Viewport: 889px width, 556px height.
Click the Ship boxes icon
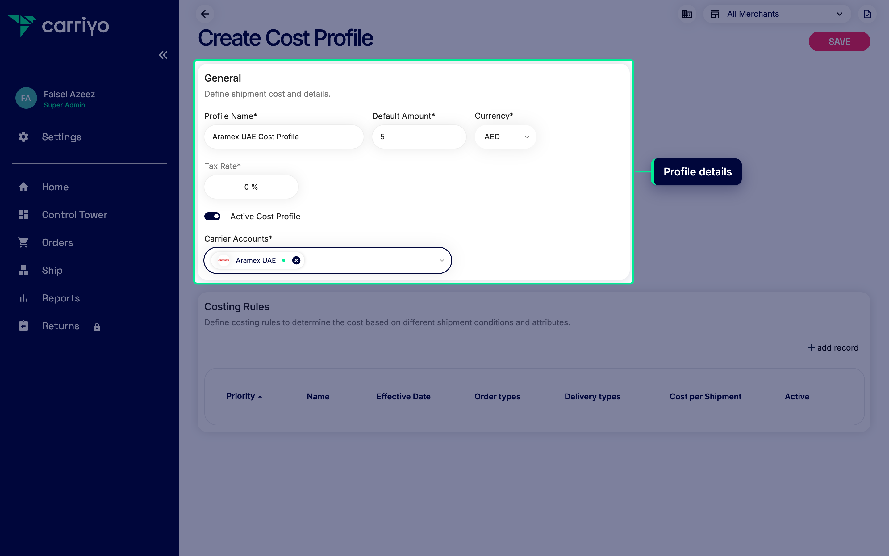tap(23, 270)
